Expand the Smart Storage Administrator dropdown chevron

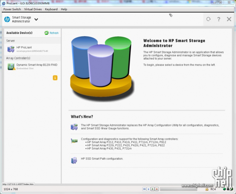pyautogui.click(x=36, y=19)
